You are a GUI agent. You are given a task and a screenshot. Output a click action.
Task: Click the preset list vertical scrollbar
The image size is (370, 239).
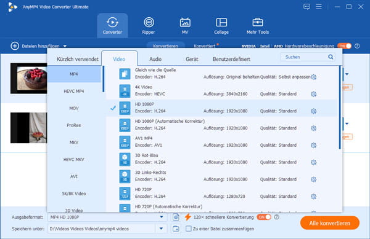[340, 108]
